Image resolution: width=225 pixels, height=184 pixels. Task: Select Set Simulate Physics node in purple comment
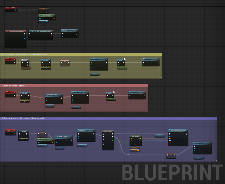pos(64,141)
